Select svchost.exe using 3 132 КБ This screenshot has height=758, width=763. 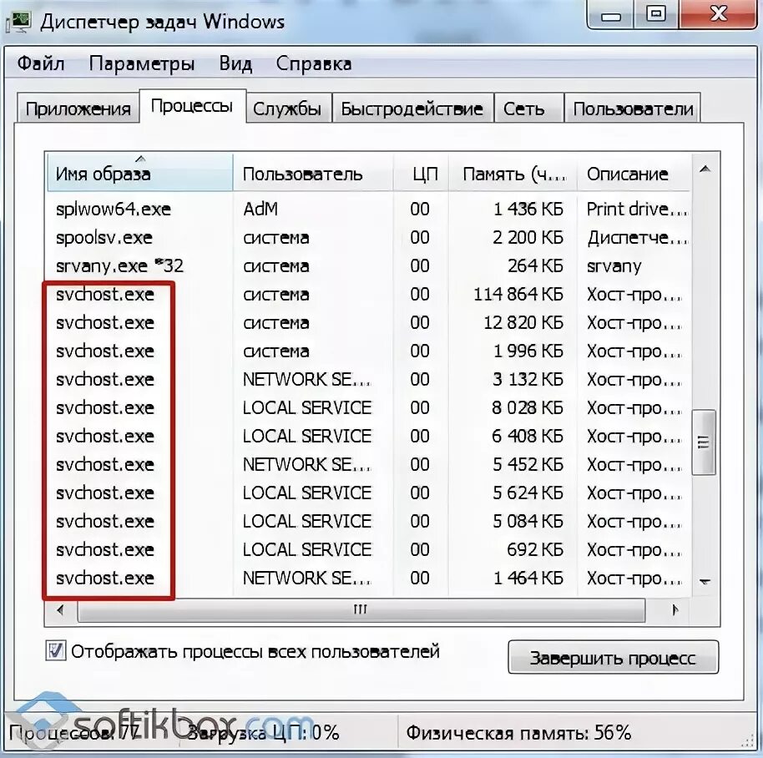click(368, 379)
